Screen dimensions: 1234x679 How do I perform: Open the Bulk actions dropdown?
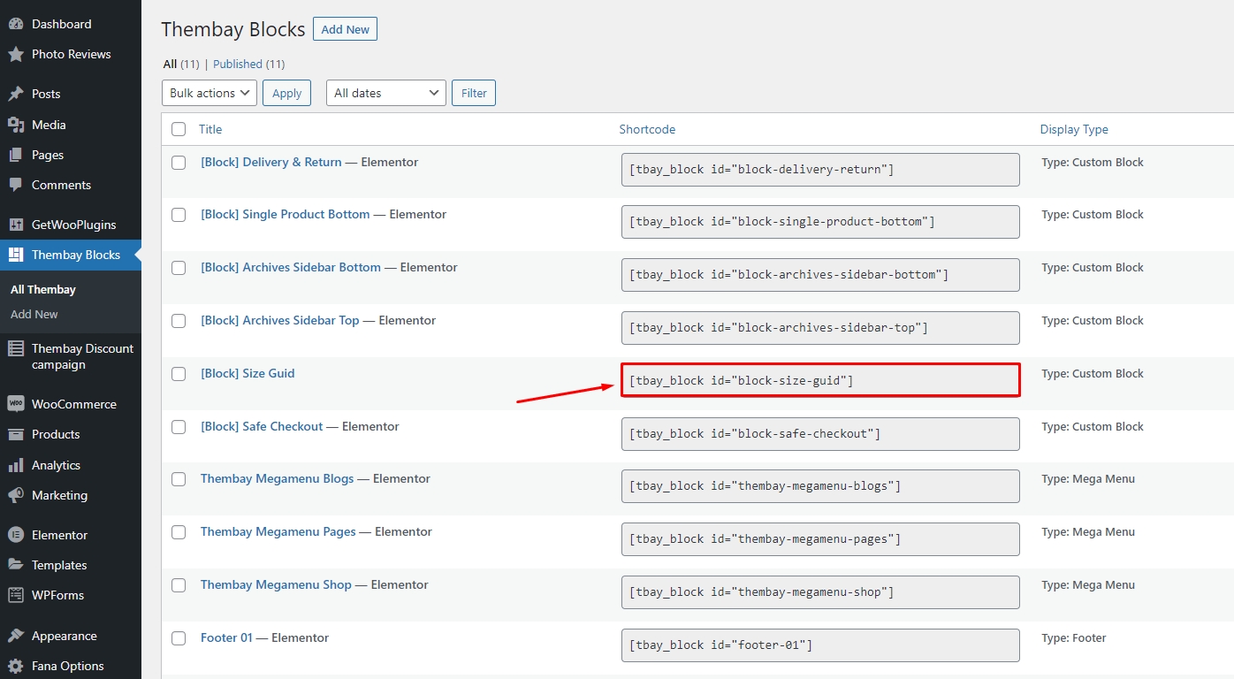tap(209, 93)
